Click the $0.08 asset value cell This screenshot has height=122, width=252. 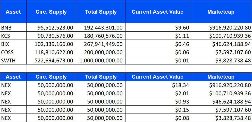tap(158, 118)
